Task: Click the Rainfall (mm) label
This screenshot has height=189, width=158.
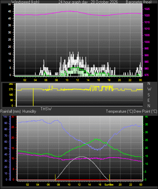Action: [11, 111]
